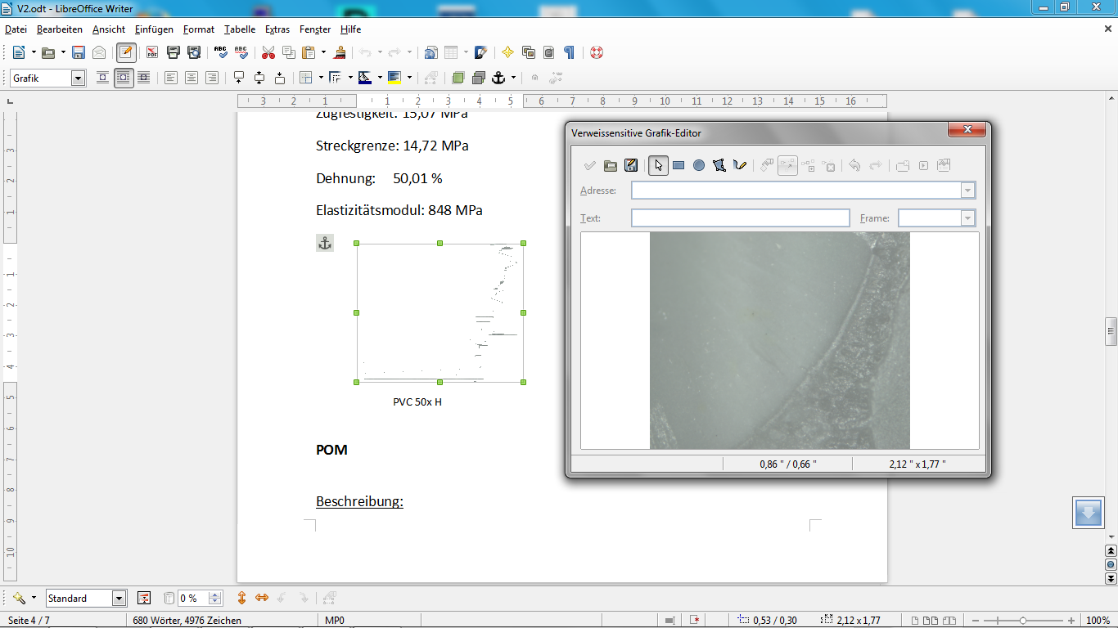This screenshot has width=1118, height=628.
Task: Export directly as PDF
Action: (x=152, y=52)
